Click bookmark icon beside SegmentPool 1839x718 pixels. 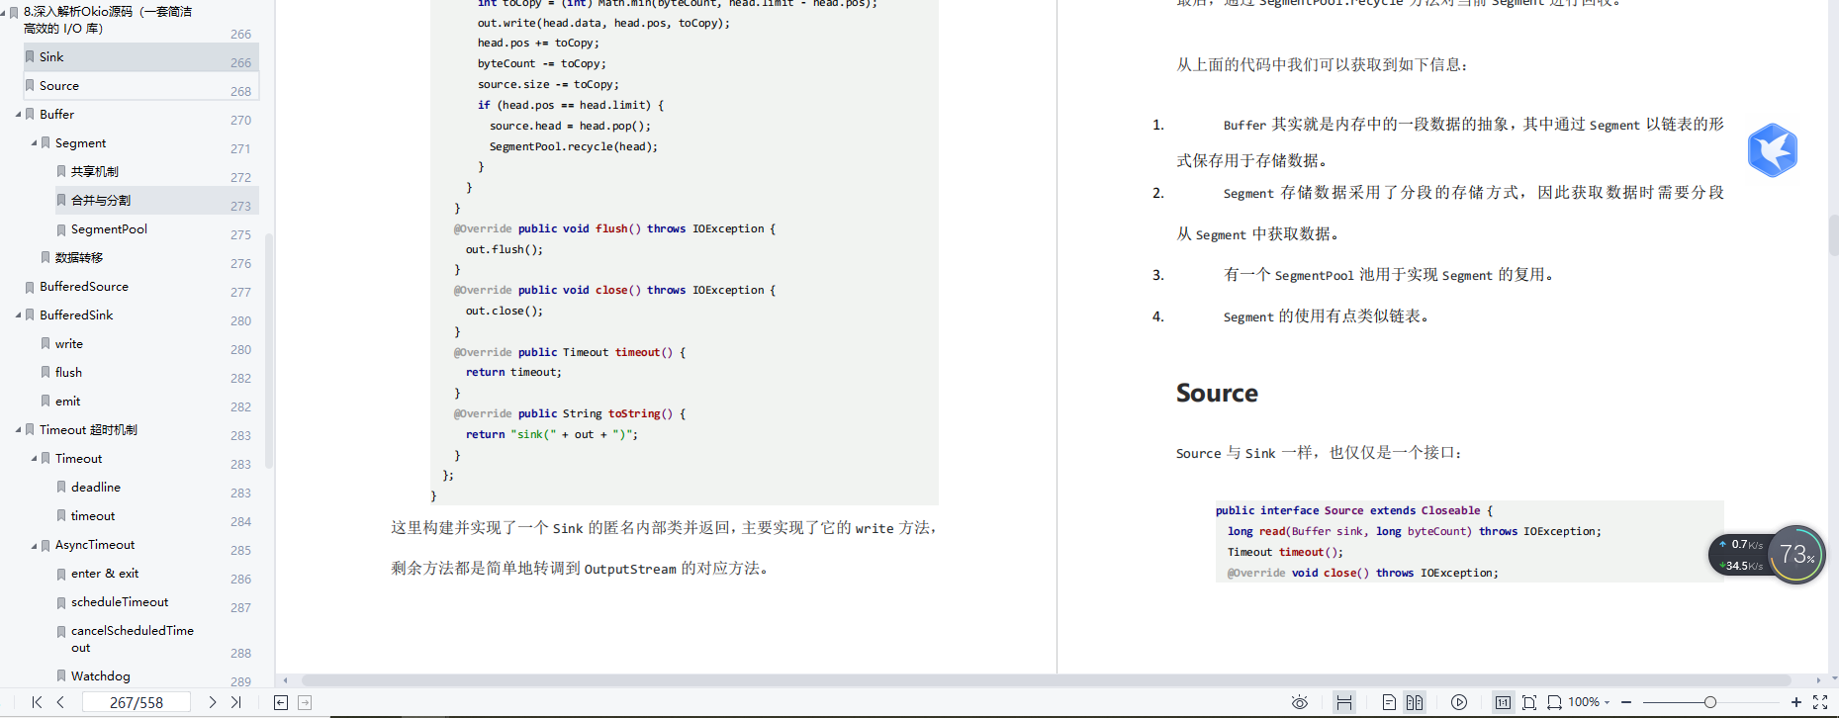click(x=61, y=229)
